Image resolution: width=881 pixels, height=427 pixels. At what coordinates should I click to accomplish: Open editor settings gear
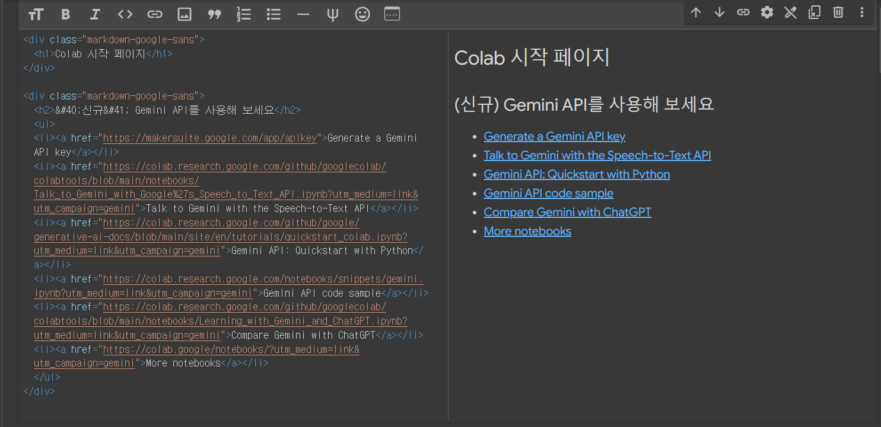[767, 12]
